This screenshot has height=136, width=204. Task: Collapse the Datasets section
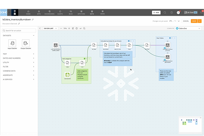34,35
